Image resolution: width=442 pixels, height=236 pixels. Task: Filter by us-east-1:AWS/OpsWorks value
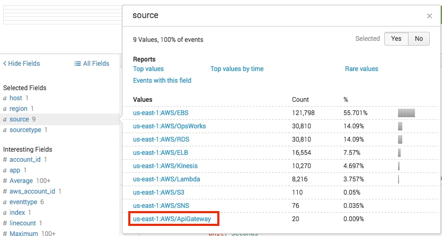tap(170, 126)
